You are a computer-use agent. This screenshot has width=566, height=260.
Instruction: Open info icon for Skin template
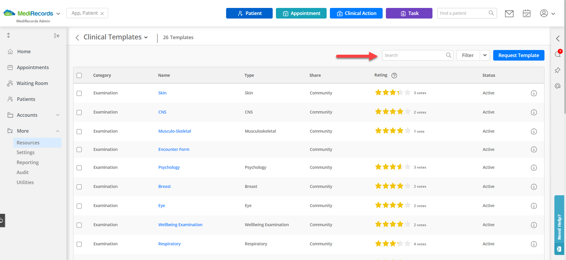(534, 93)
